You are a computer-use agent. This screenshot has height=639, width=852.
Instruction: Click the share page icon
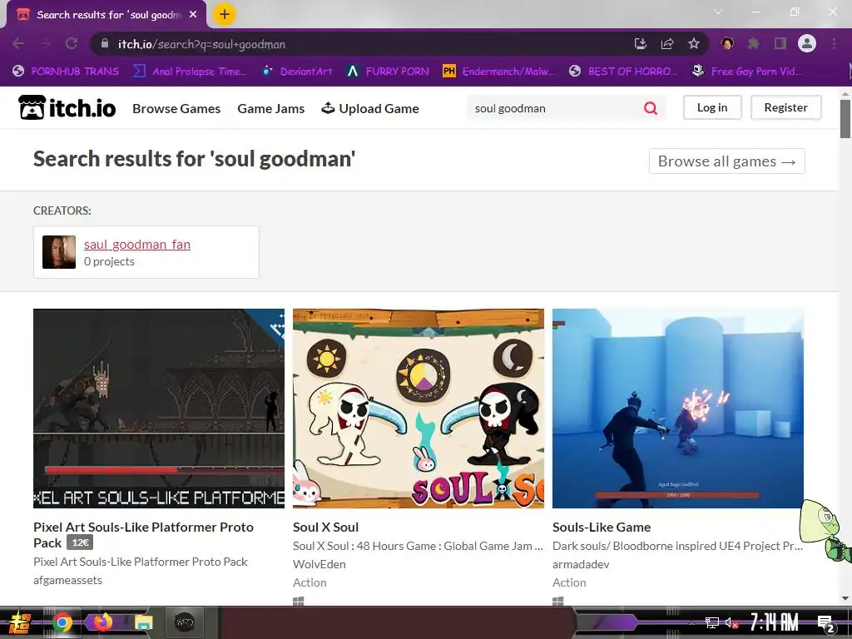coord(666,43)
